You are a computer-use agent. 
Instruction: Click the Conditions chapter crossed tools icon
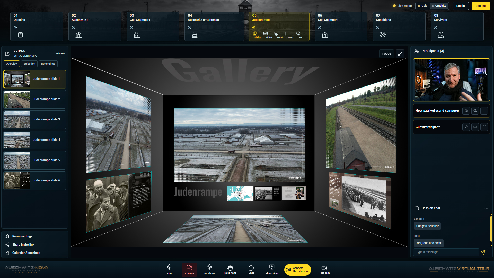point(383,35)
